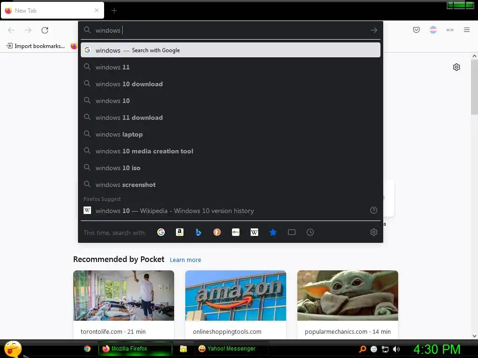This screenshot has width=478, height=358.
Task: Select suggestion 'windows 10 iso'
Action: point(231,168)
